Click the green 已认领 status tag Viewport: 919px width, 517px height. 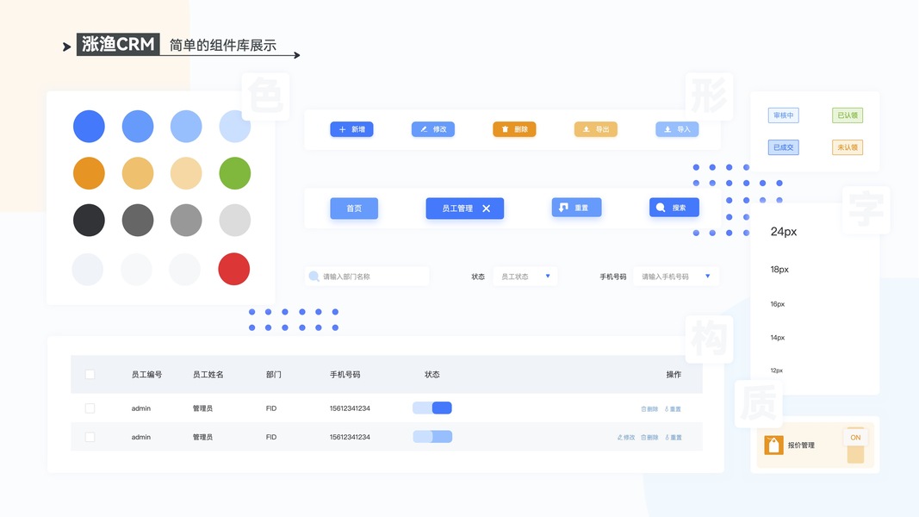tap(848, 115)
